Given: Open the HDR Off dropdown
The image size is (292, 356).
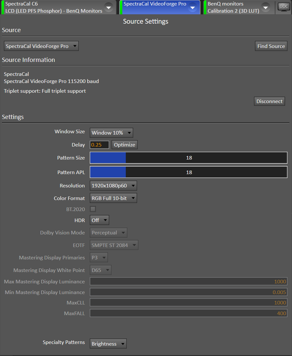Looking at the screenshot, I should coord(99,220).
